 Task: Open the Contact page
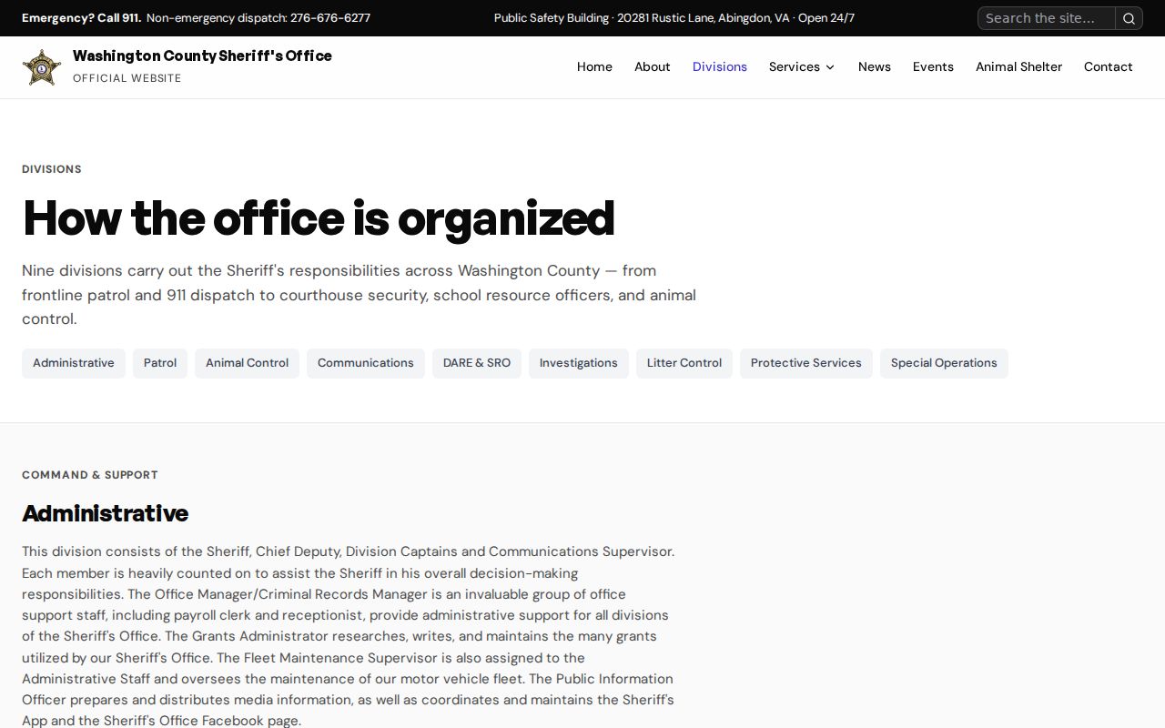pyautogui.click(x=1109, y=66)
